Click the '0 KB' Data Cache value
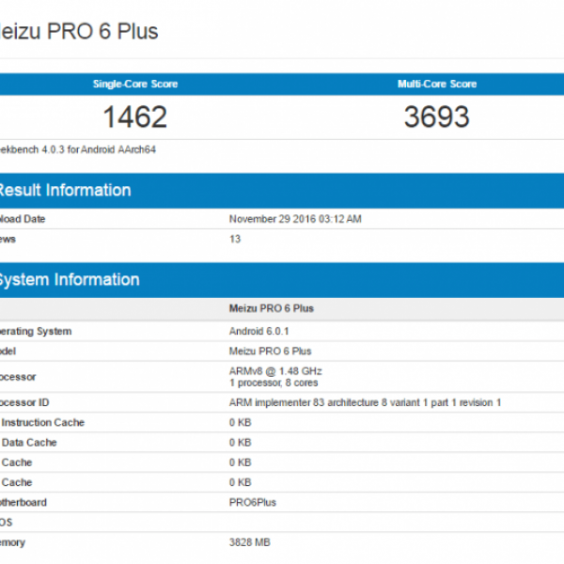 pyautogui.click(x=241, y=443)
